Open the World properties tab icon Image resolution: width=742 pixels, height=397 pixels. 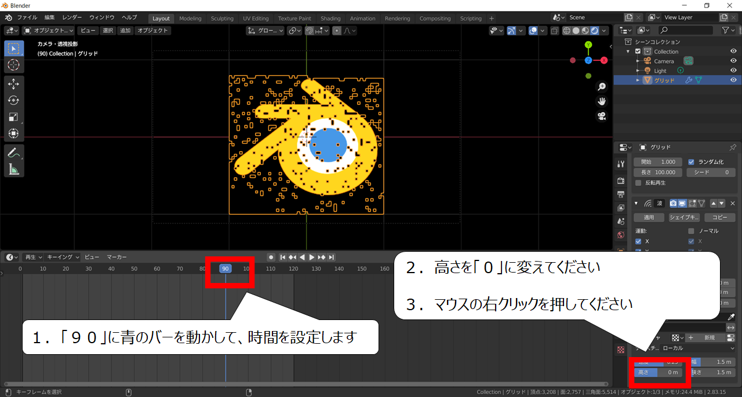tap(621, 235)
